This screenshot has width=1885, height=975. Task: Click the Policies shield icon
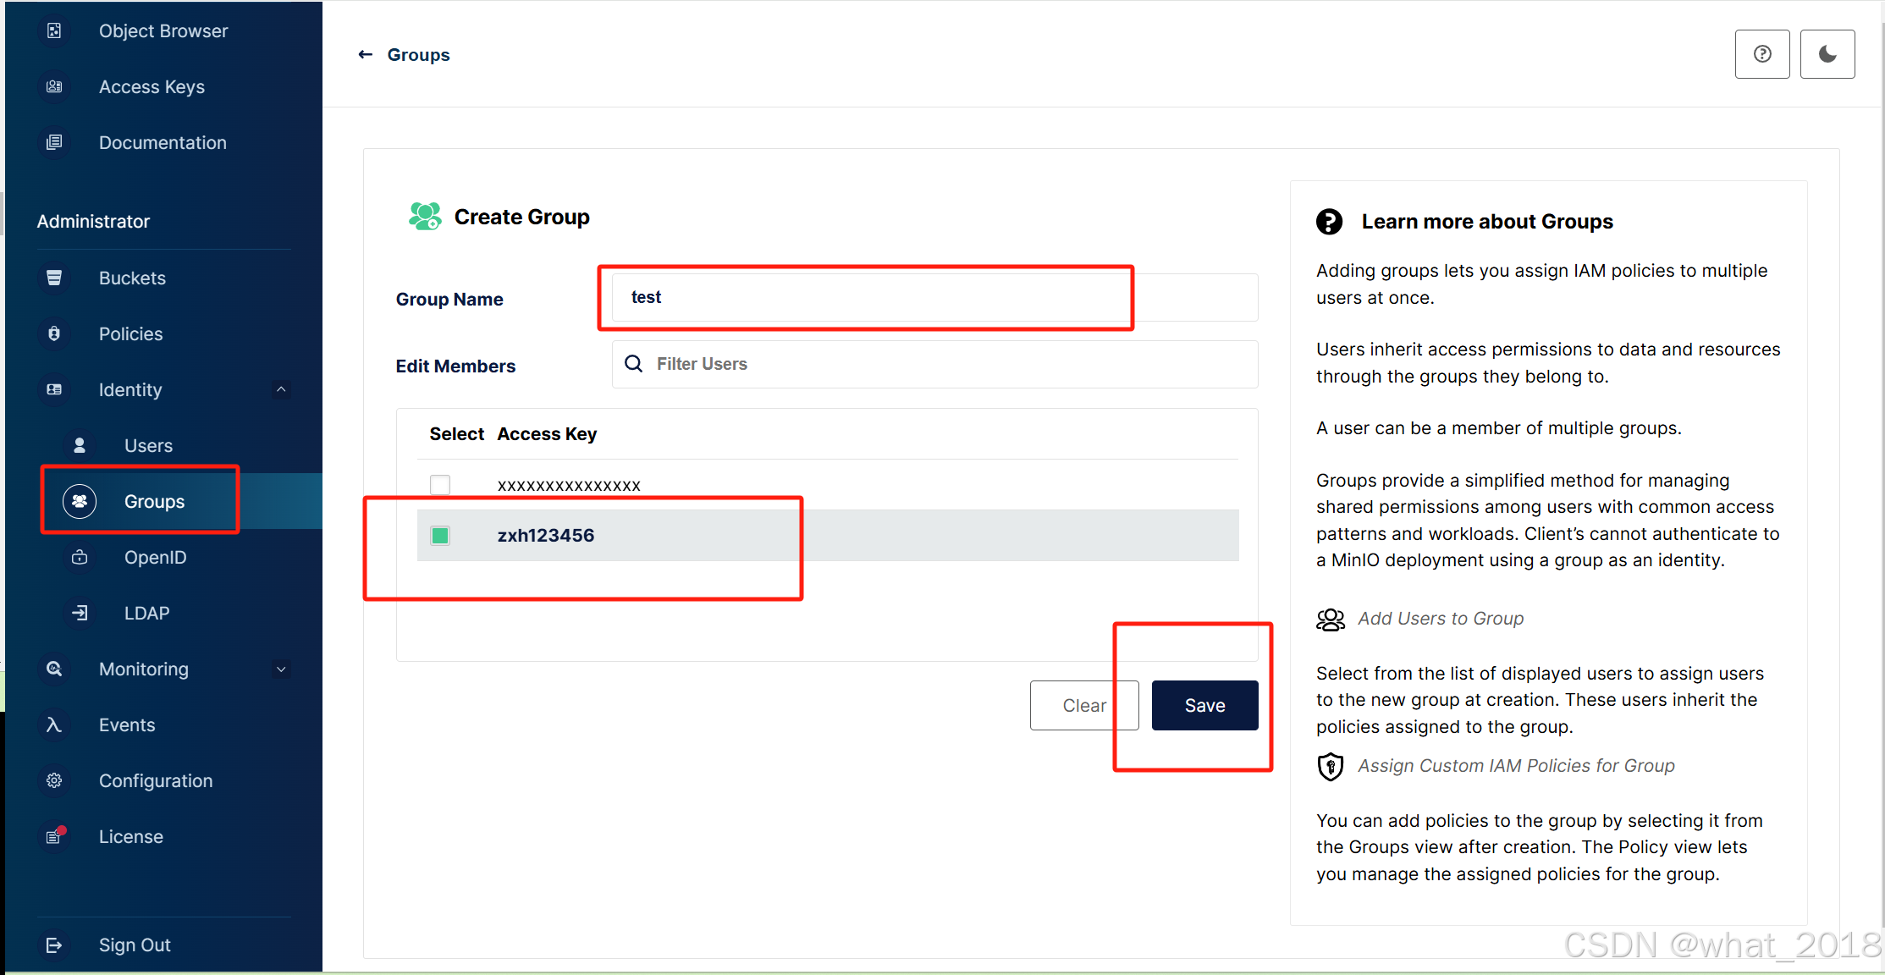coord(54,333)
